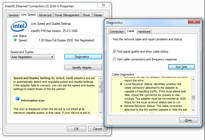Click up arrow of Speed and Duplex help scrollbar
The image size is (205, 140).
pos(101,79)
